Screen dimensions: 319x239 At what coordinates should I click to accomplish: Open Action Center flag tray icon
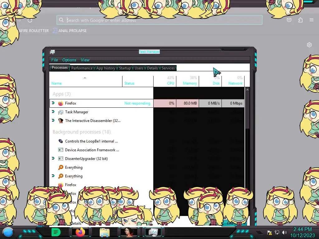[x=269, y=232]
